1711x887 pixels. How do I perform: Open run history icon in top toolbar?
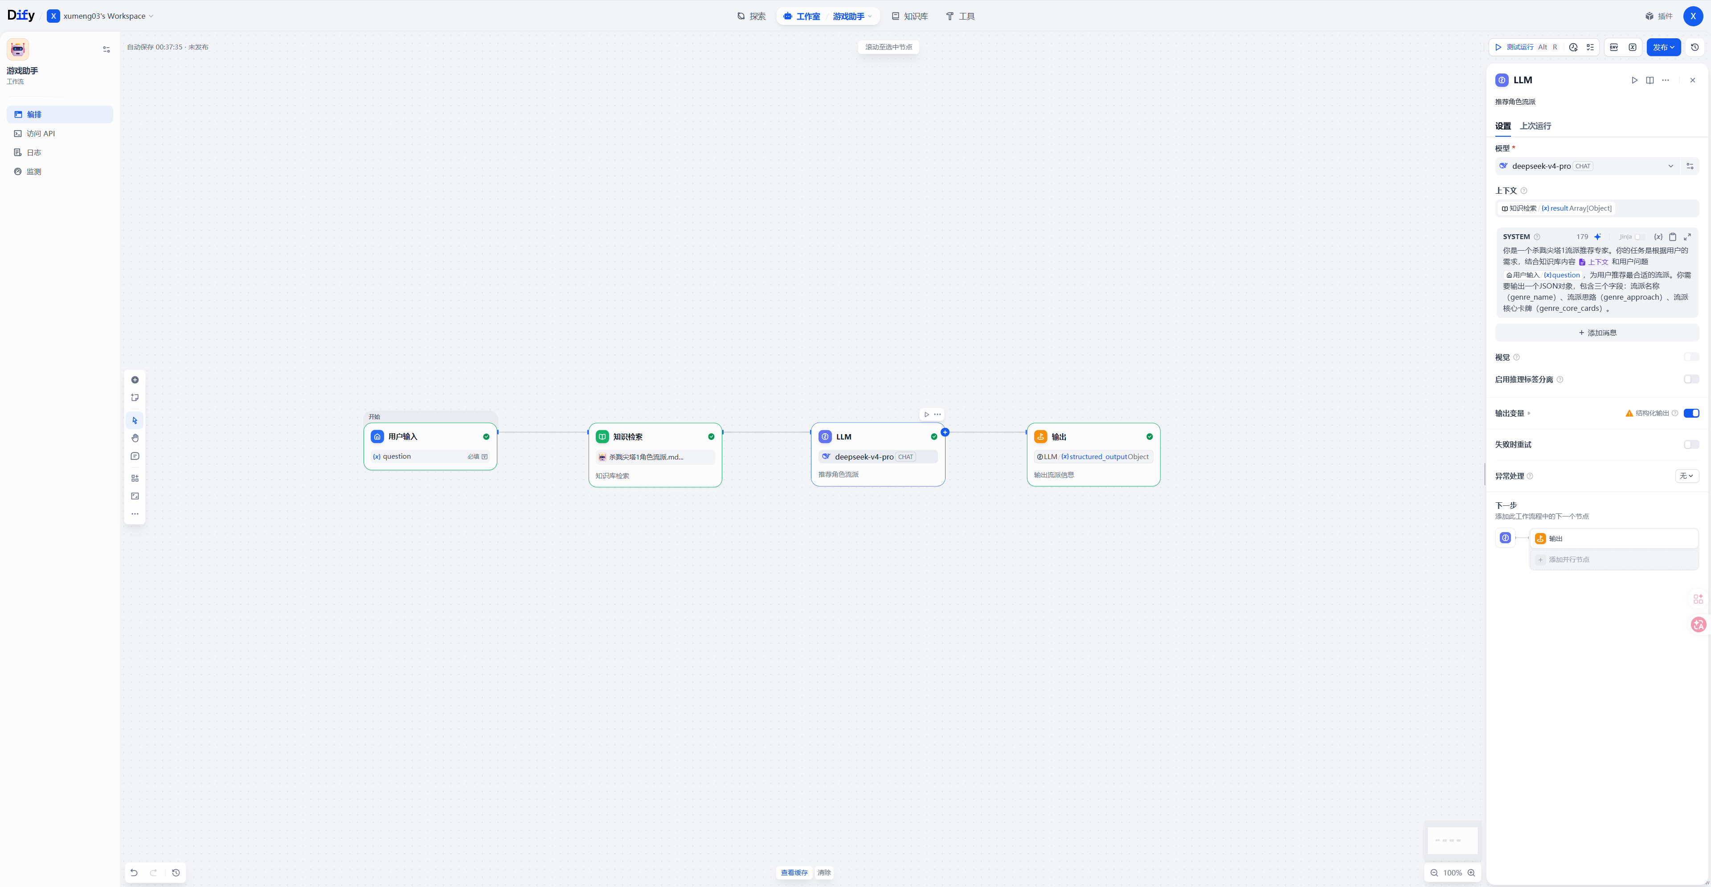click(1573, 47)
